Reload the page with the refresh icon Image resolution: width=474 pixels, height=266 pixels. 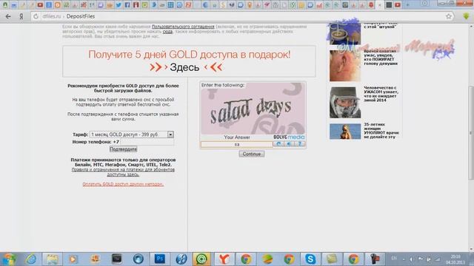coord(36,16)
